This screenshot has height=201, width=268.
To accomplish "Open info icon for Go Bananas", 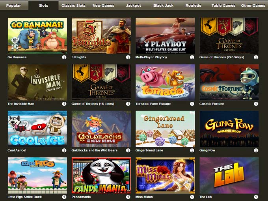I will (x=64, y=57).
